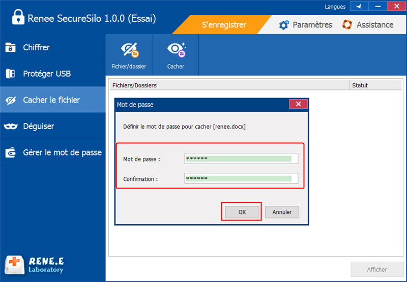Close the Mot de passe dialog
This screenshot has width=407, height=282.
[298, 104]
